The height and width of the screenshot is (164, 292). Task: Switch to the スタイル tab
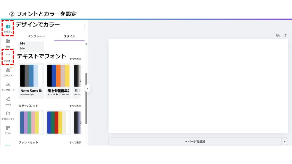[x=70, y=36]
